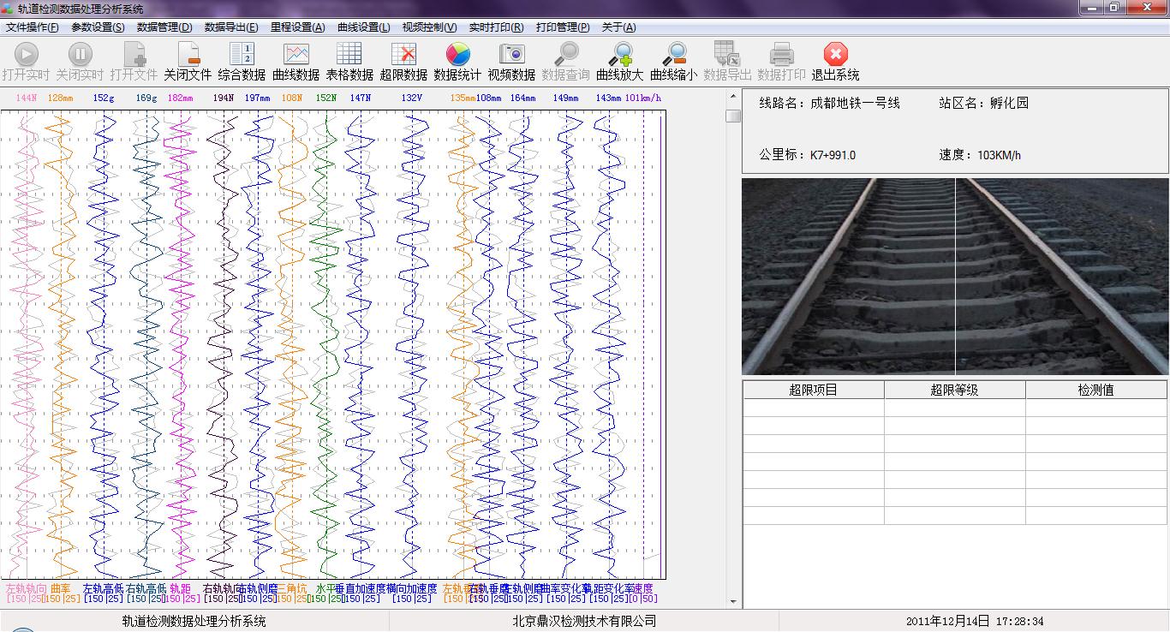Open the 数据导出(I) menu
The image size is (1170, 632).
231,27
